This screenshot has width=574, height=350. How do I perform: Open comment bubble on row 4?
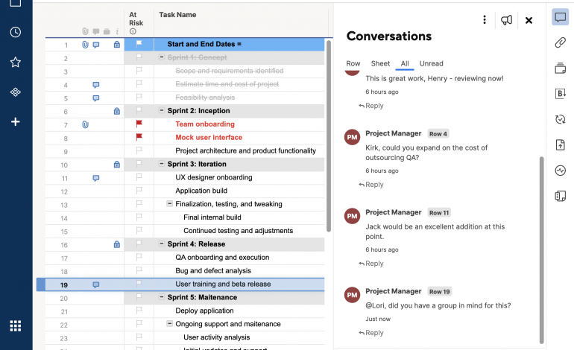(96, 85)
